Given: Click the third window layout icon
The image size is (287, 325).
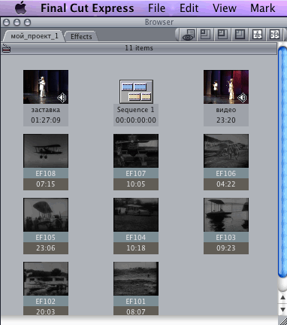Looking at the screenshot, I should coord(240,35).
